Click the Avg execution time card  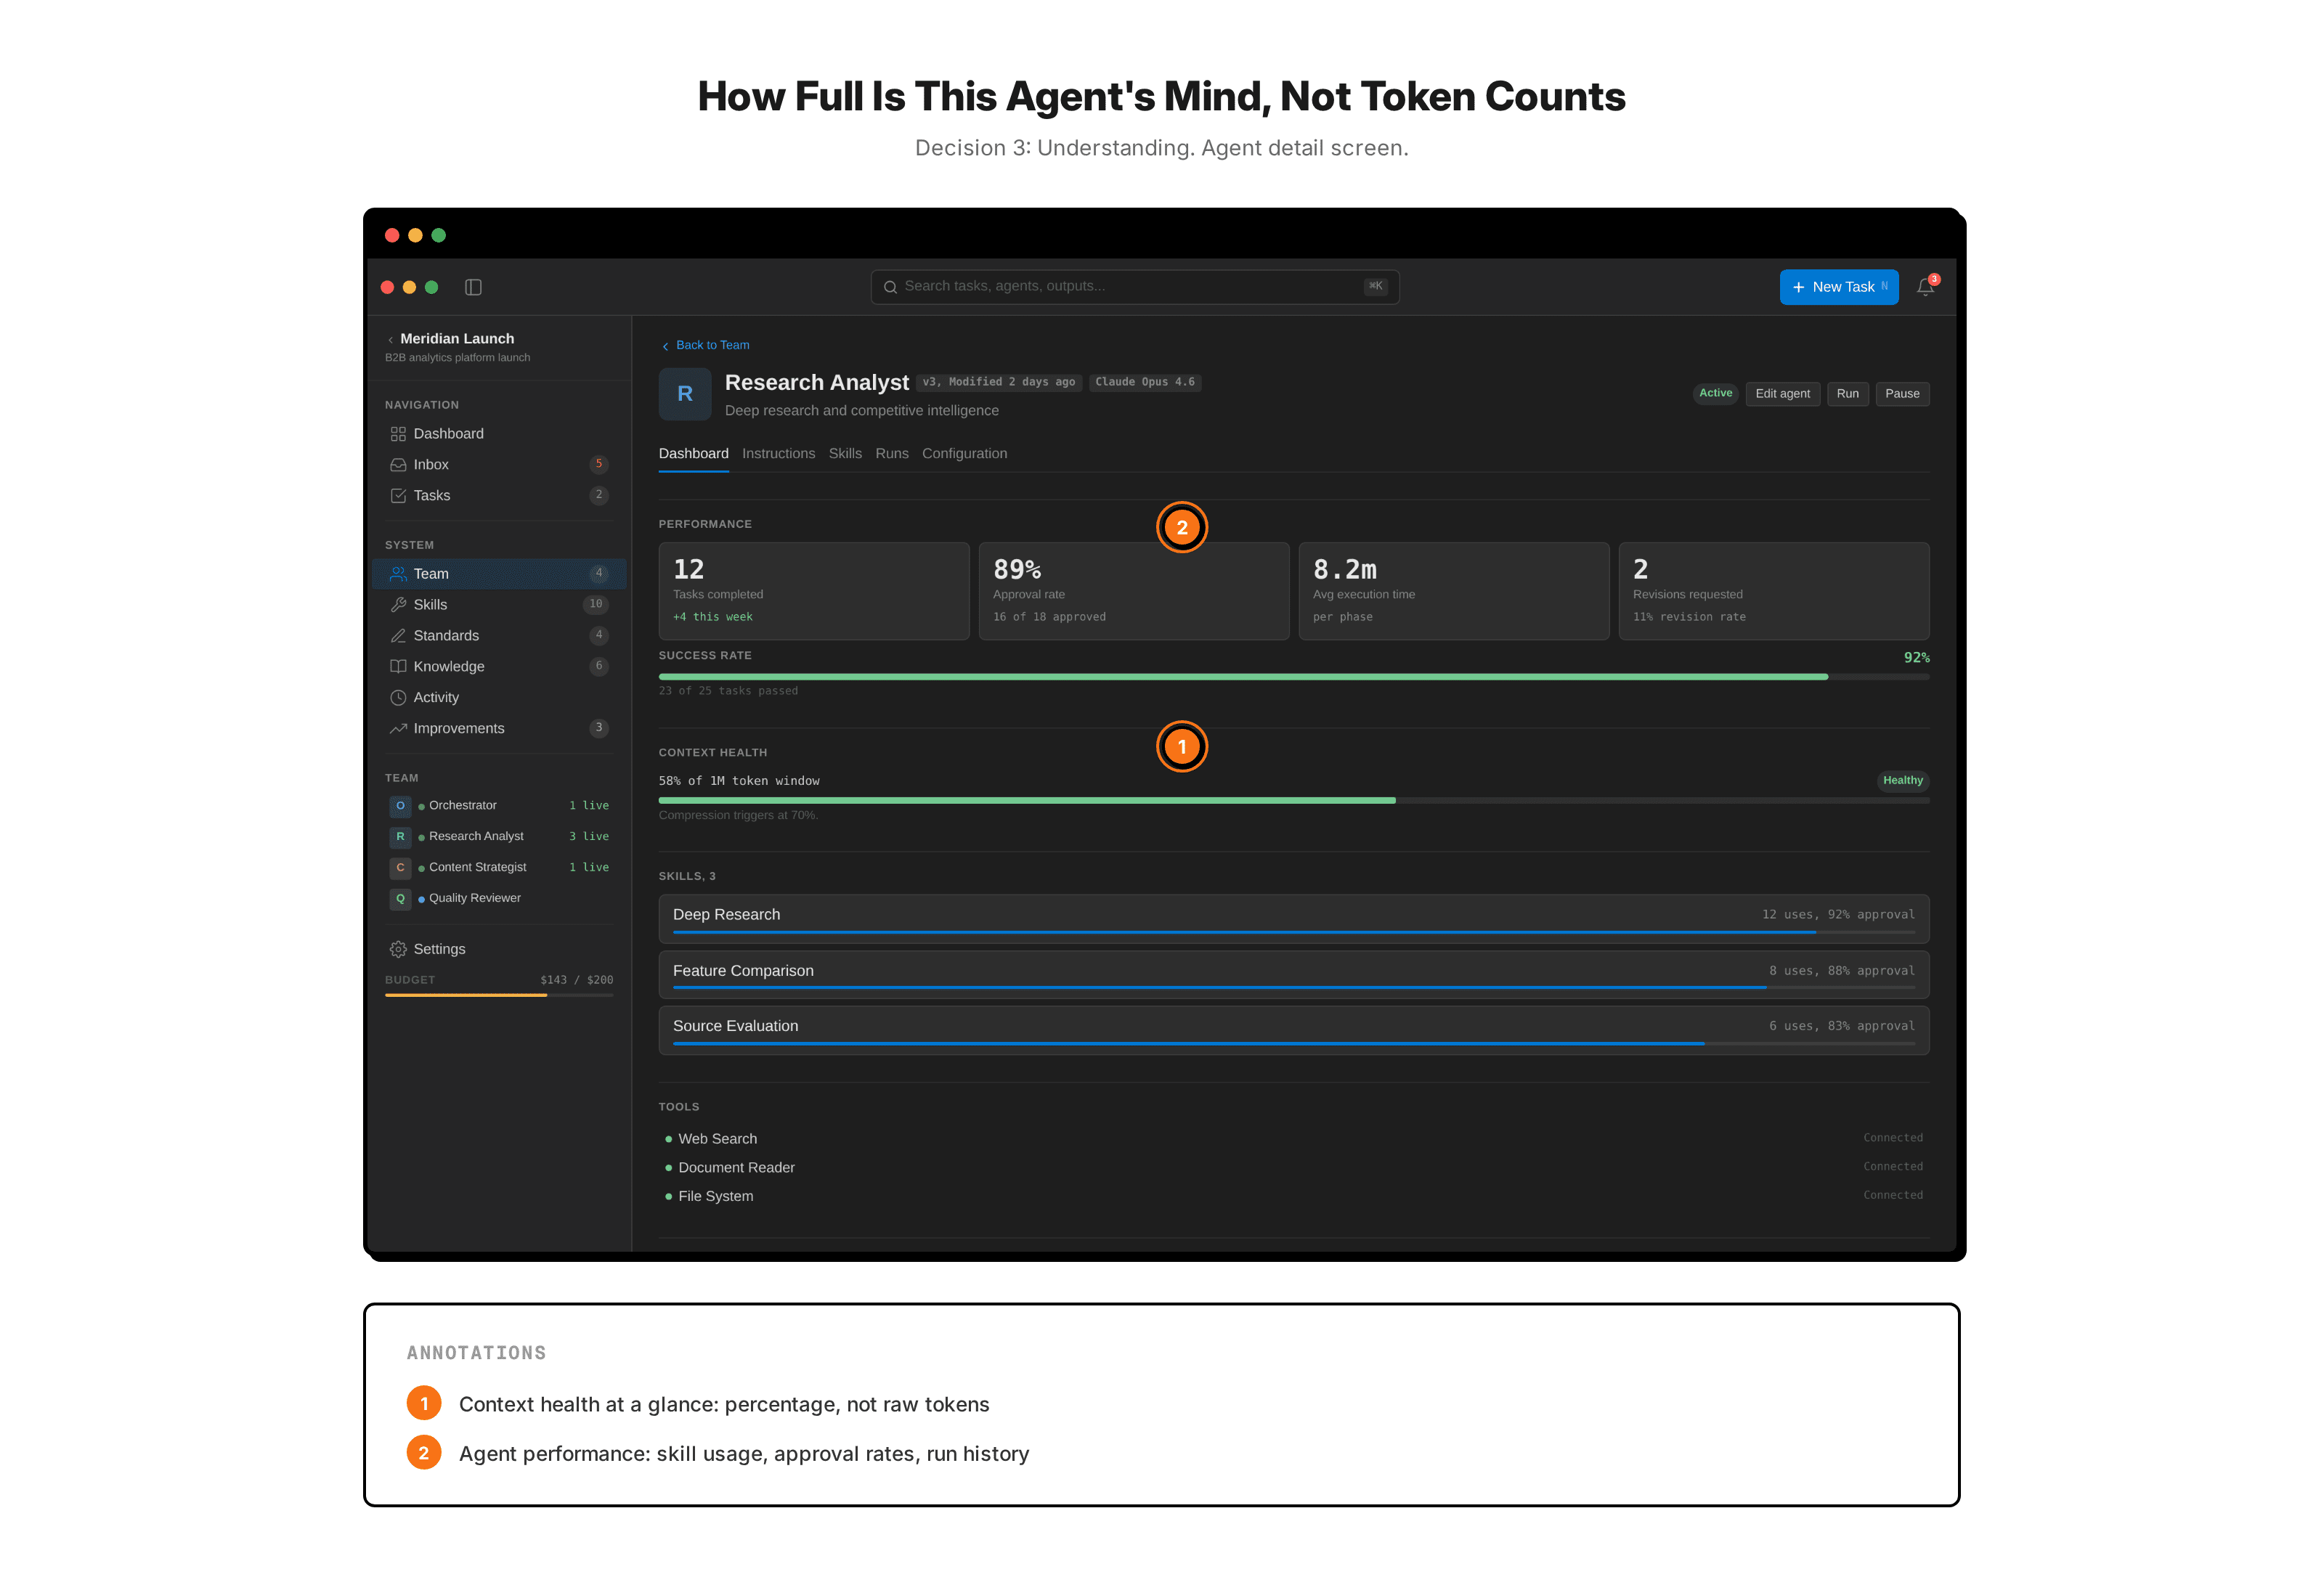click(x=1454, y=591)
